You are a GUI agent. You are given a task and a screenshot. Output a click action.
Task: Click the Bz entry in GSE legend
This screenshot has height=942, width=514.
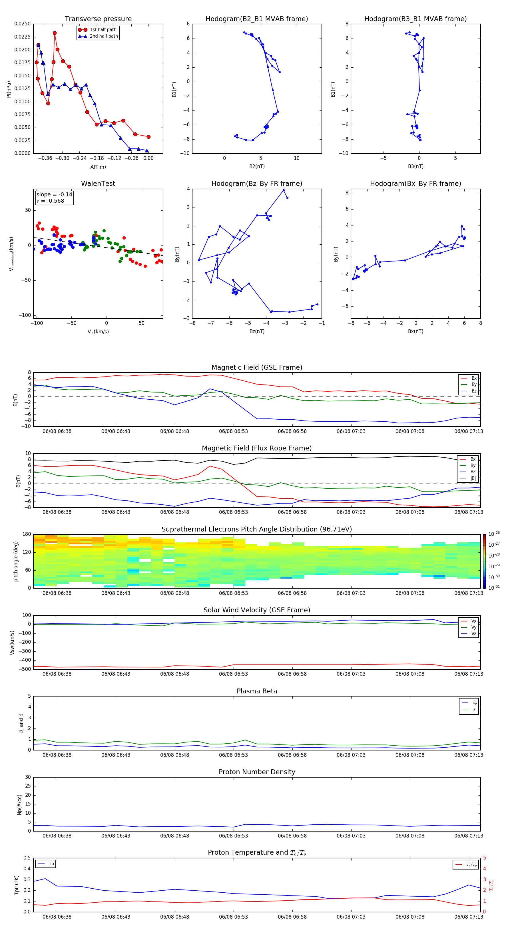point(469,391)
